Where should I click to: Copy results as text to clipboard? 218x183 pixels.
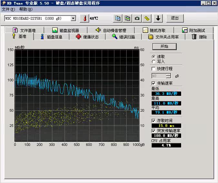coord(118,18)
